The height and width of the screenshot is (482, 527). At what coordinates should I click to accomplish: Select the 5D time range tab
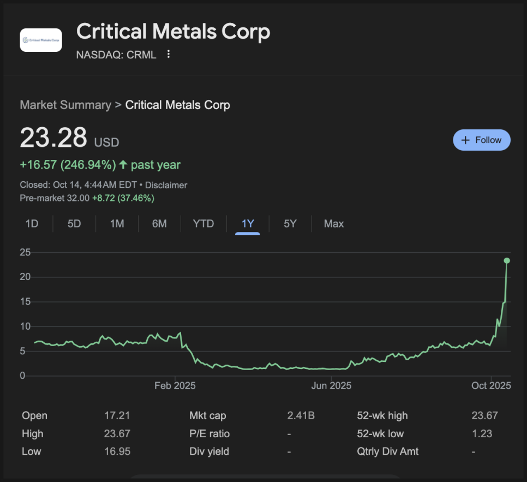tap(74, 224)
